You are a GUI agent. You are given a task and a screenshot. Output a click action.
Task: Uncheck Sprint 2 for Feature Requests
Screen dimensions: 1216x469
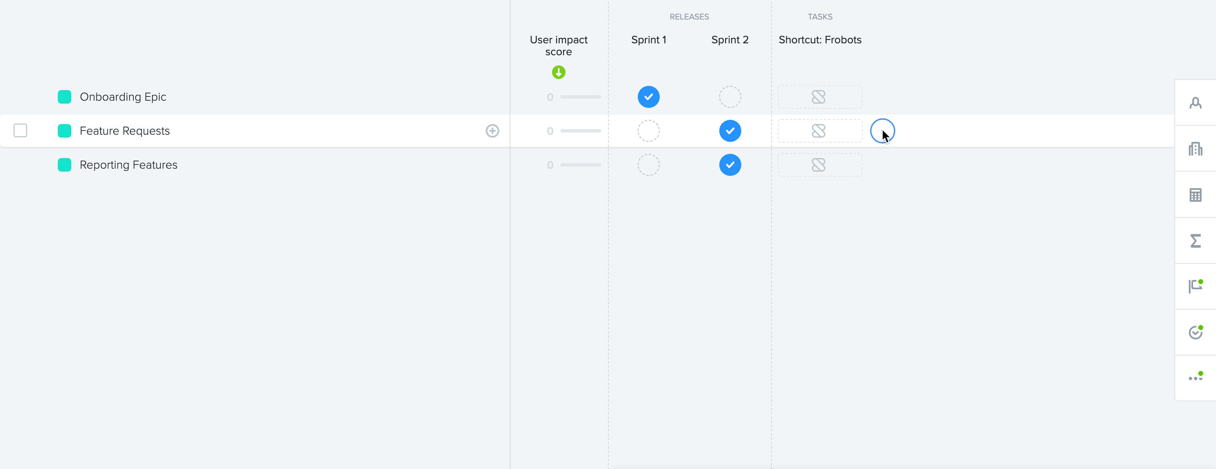[730, 131]
